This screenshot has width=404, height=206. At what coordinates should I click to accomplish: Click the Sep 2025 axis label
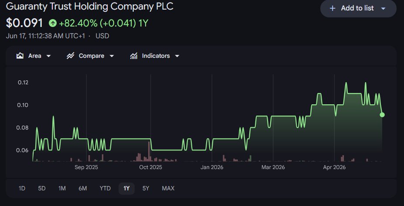click(86, 167)
